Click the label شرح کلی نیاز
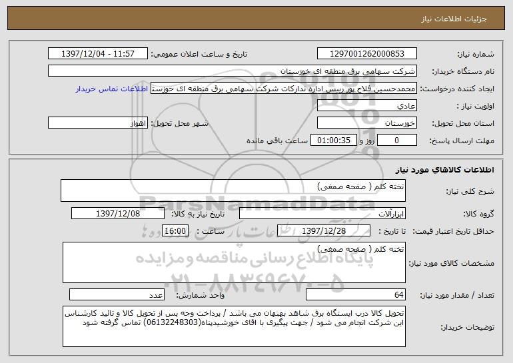513x363 pixels. (470, 191)
